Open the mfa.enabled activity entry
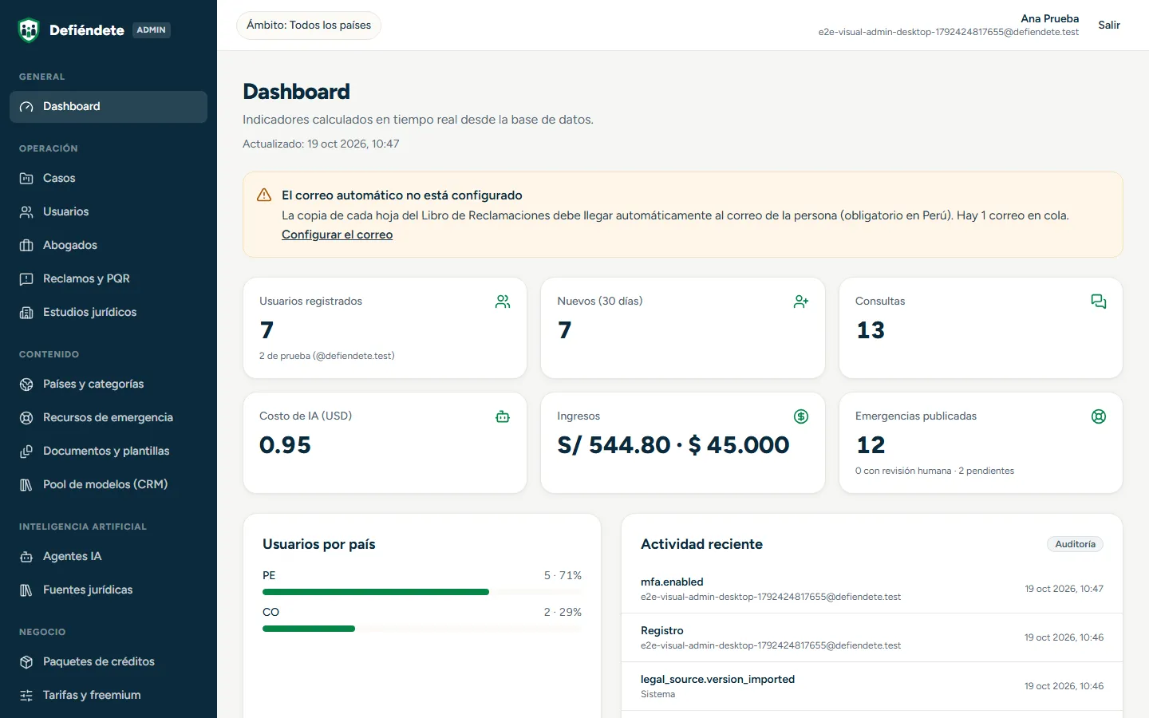The image size is (1149, 718). click(x=872, y=589)
